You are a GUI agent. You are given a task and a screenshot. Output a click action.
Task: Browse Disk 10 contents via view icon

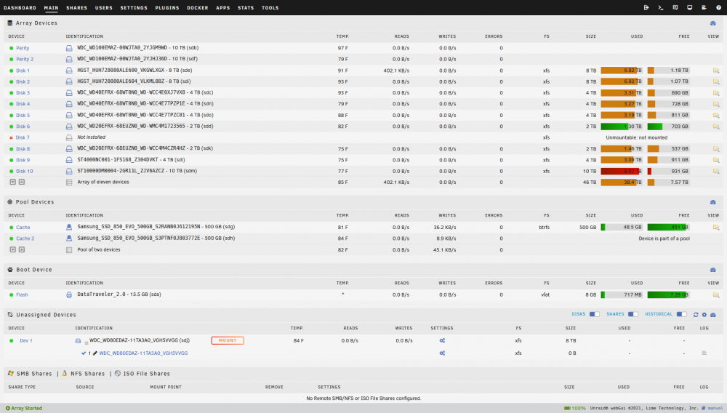click(716, 171)
